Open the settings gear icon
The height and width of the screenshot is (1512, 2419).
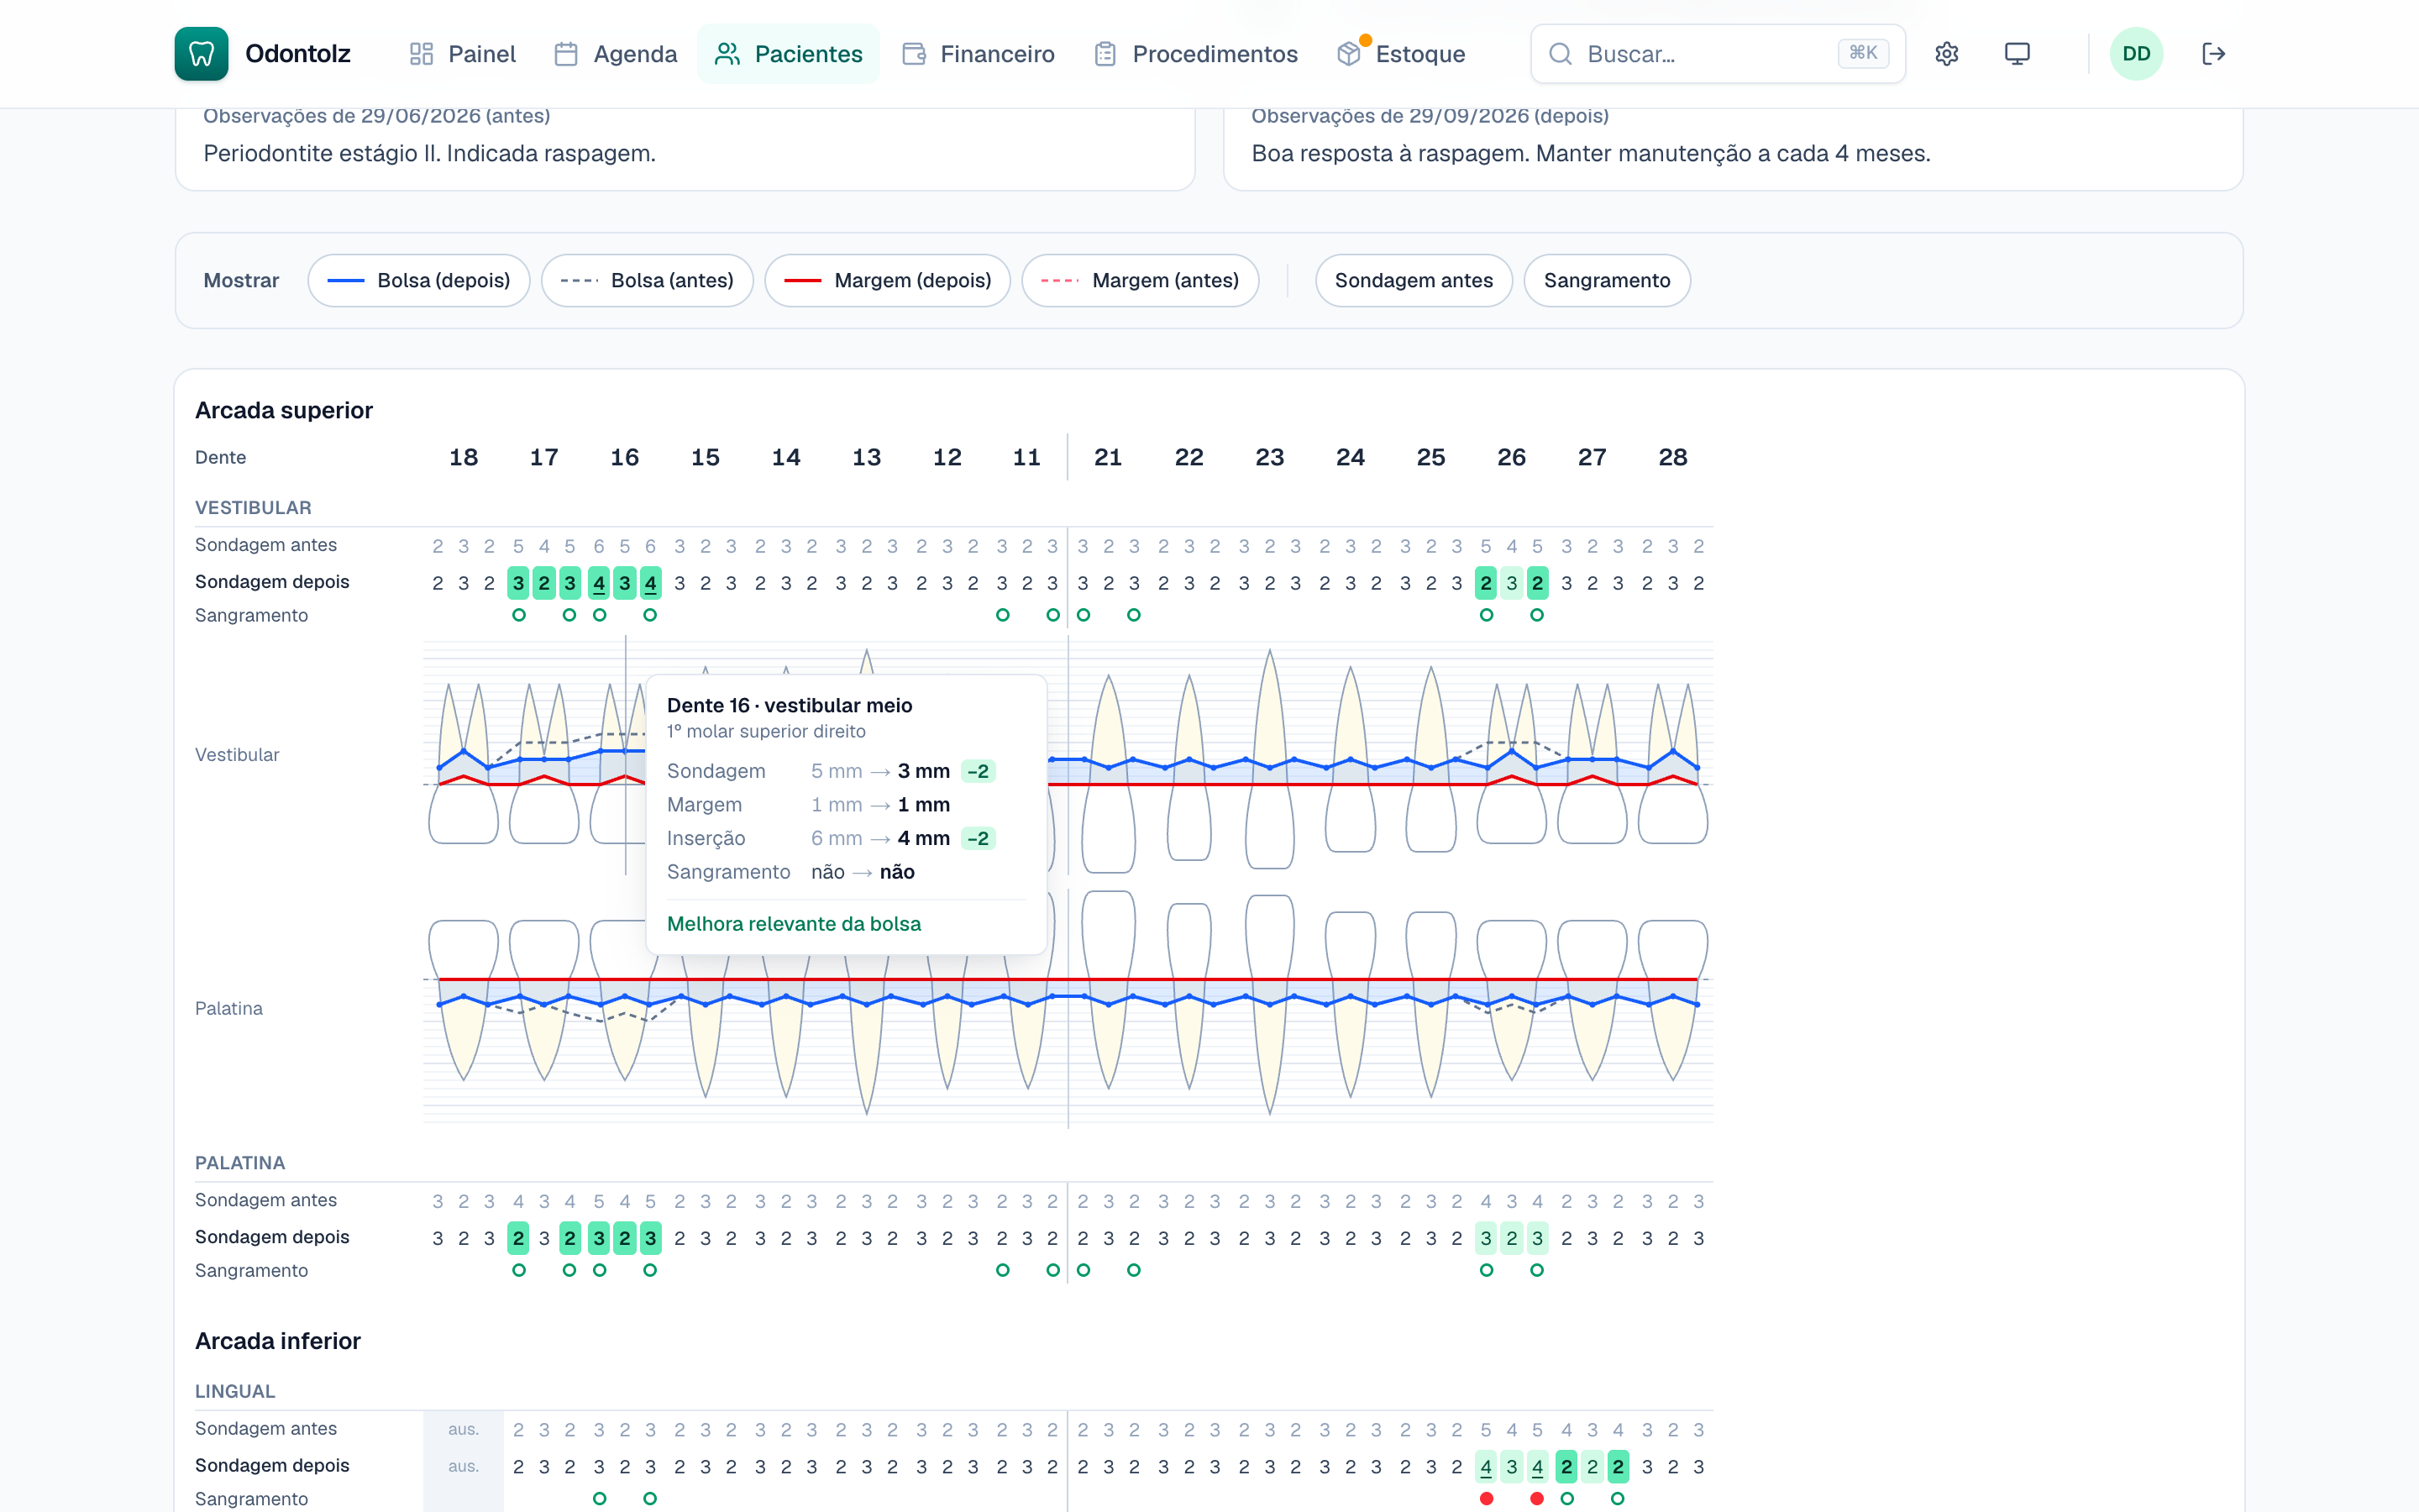coord(1946,53)
